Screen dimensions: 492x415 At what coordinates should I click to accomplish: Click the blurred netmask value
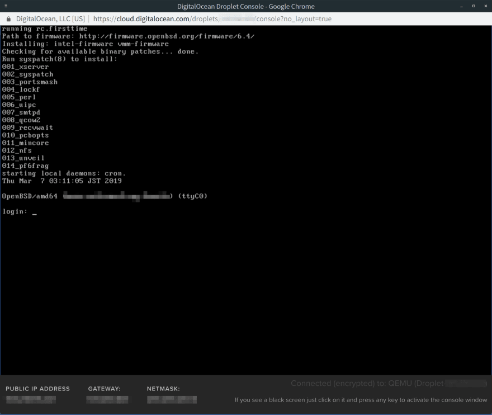(x=172, y=399)
